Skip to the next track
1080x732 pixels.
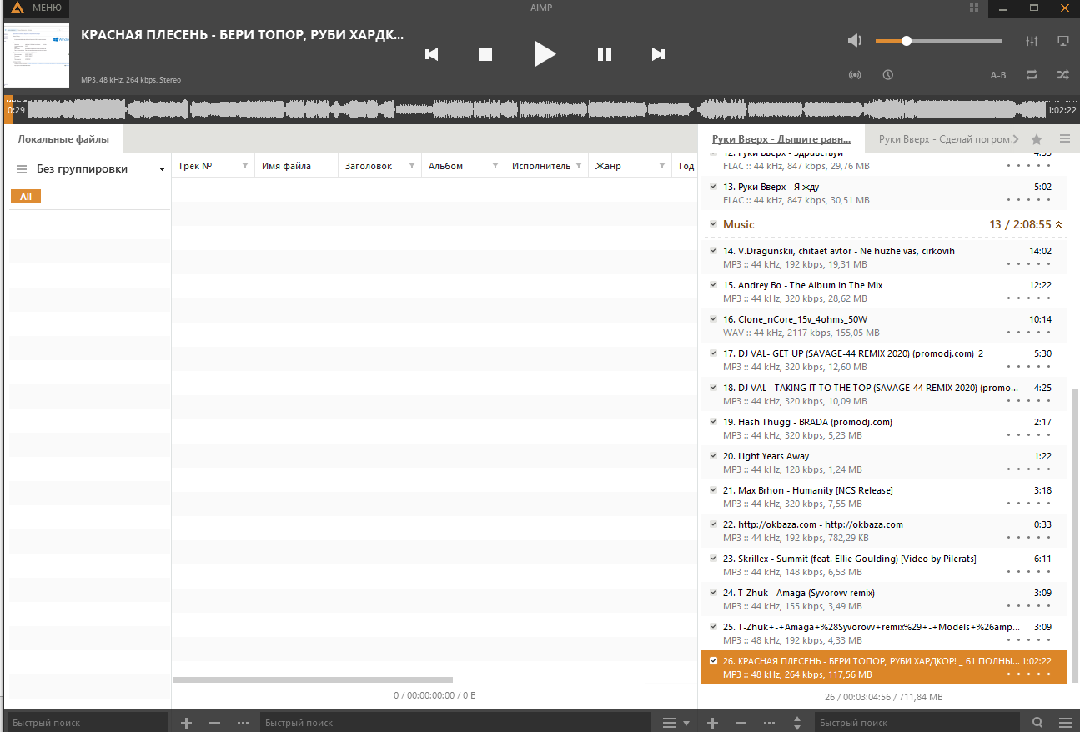(x=658, y=54)
